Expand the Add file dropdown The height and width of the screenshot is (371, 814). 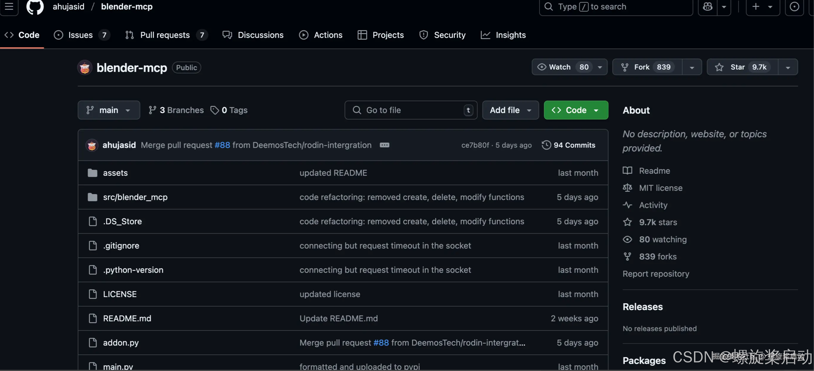point(510,110)
